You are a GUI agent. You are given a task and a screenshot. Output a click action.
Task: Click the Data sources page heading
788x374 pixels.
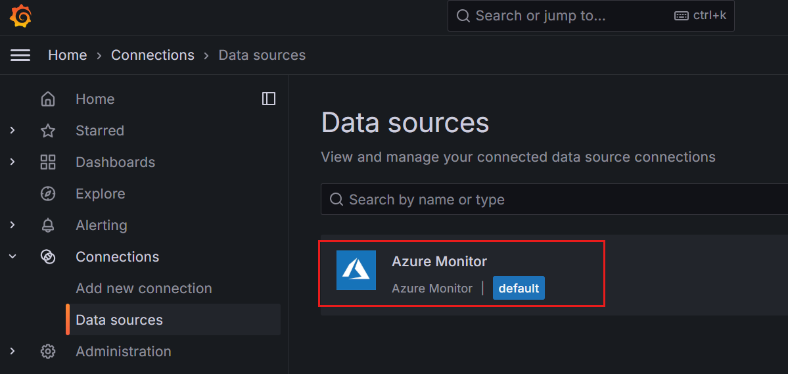405,123
